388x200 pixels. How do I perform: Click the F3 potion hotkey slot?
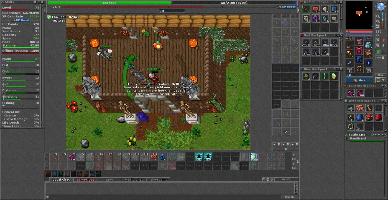click(x=72, y=157)
